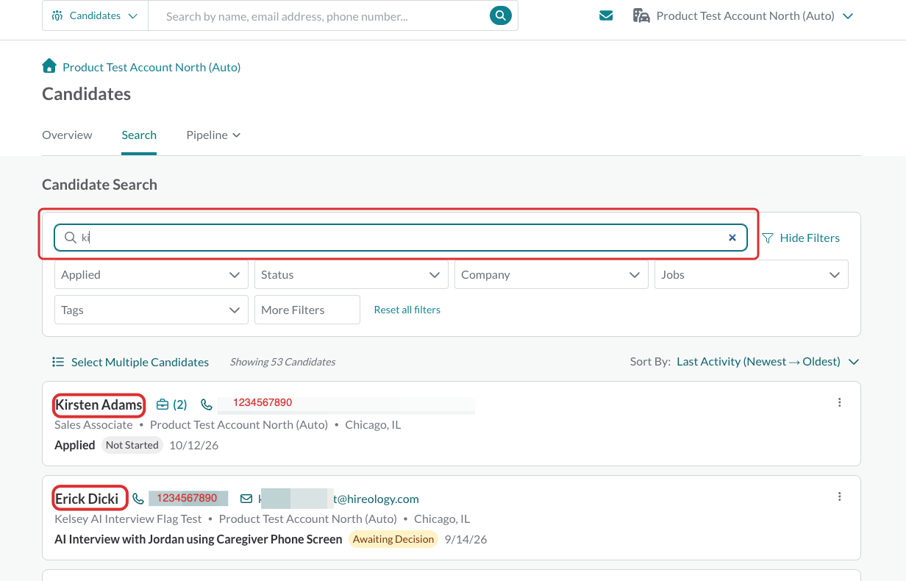Click the magnifier inside Candidate Search field
This screenshot has height=581, width=906.
[71, 238]
